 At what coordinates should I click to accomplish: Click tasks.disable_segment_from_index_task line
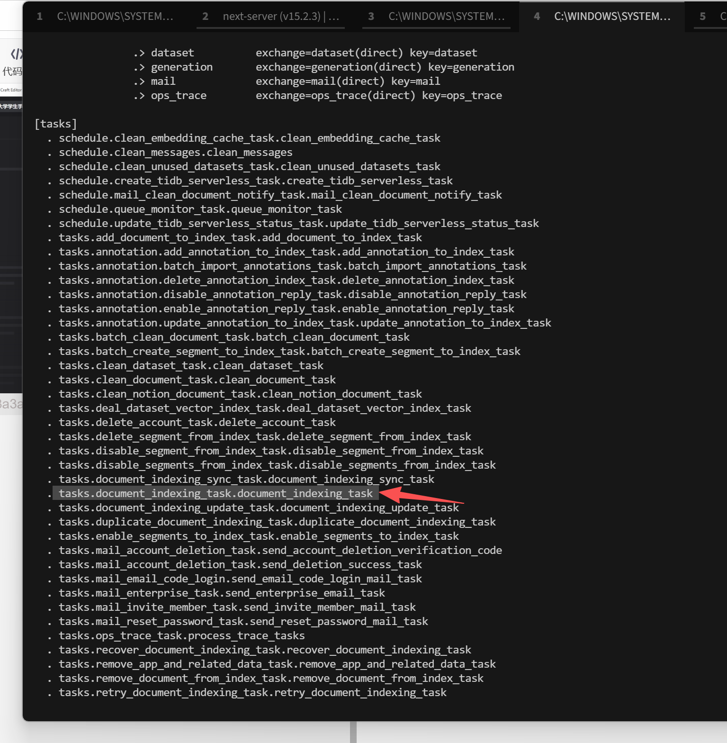[271, 451]
